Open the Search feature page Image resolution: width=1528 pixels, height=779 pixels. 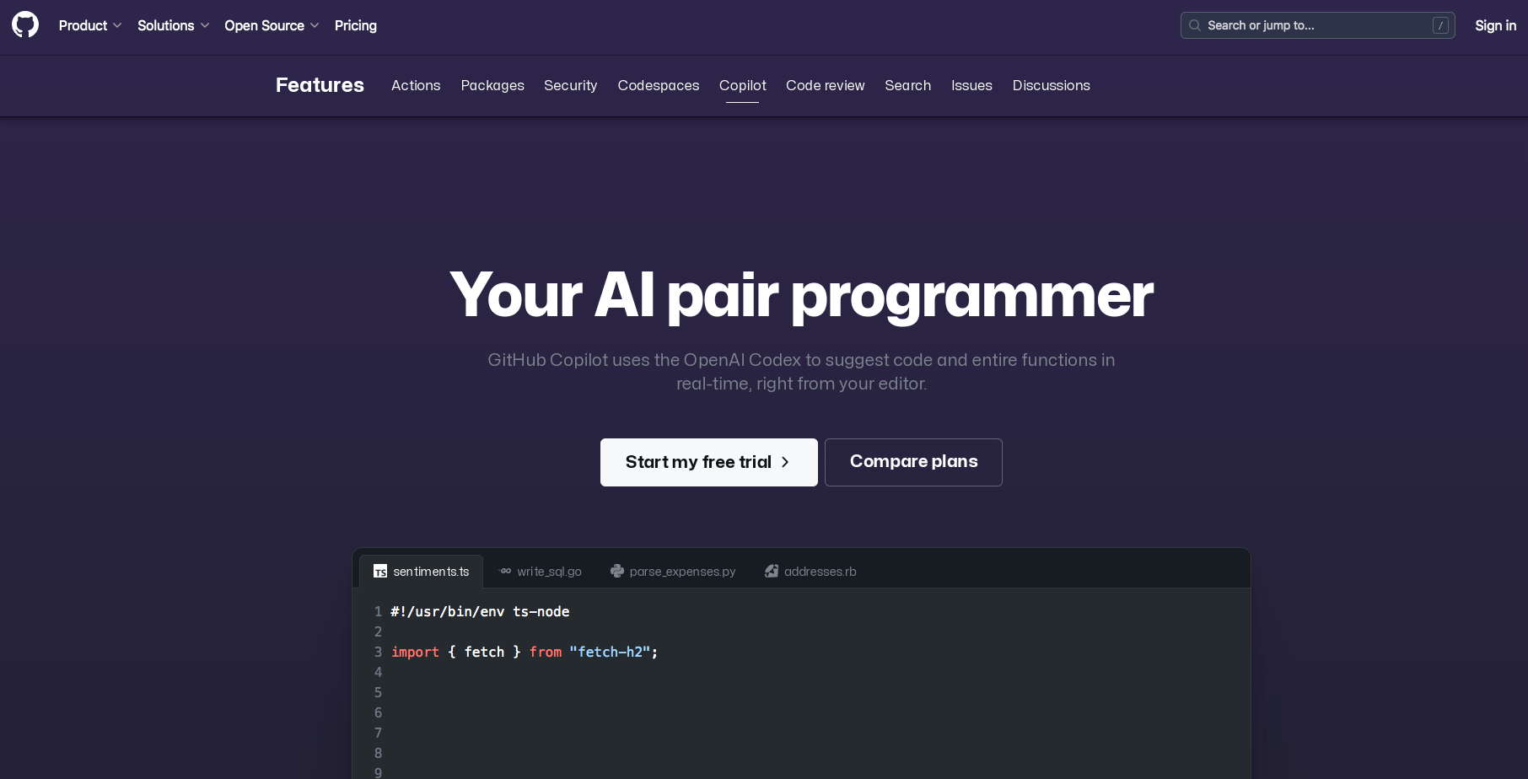908,85
